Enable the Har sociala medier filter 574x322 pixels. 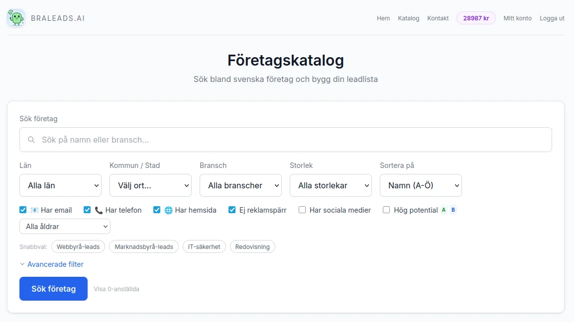(x=302, y=210)
